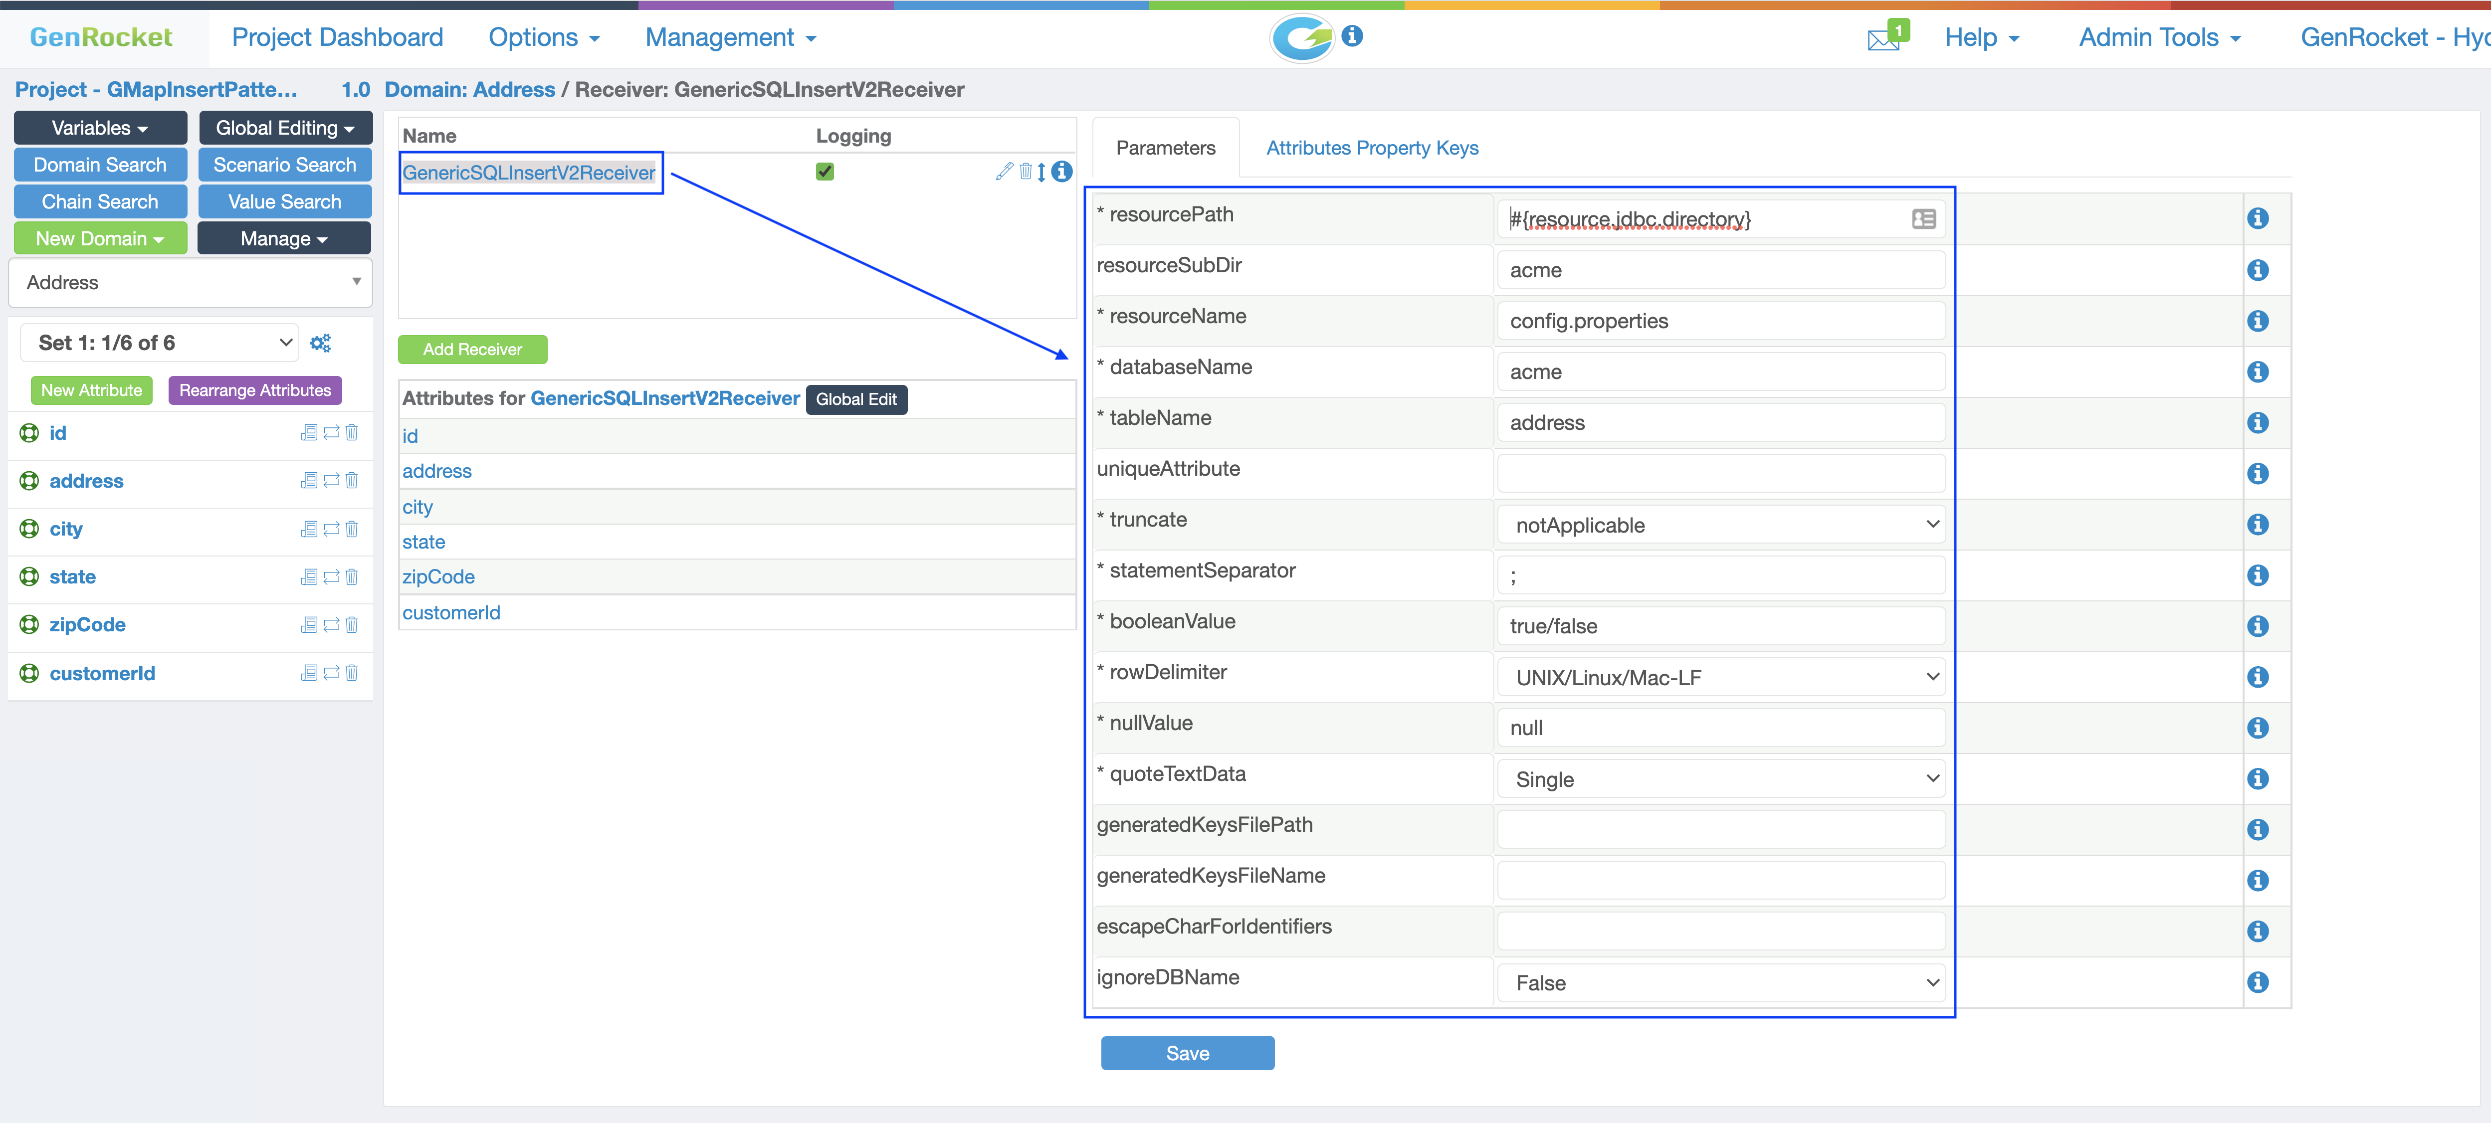Click the copy document icon for the address attribute
Viewport: 2491px width, 1123px height.
[308, 480]
